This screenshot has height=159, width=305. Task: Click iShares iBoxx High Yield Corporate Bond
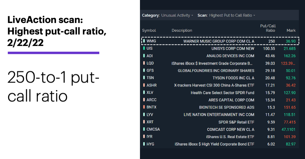215,144
